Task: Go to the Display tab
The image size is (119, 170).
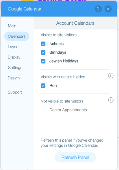Action: (14, 57)
